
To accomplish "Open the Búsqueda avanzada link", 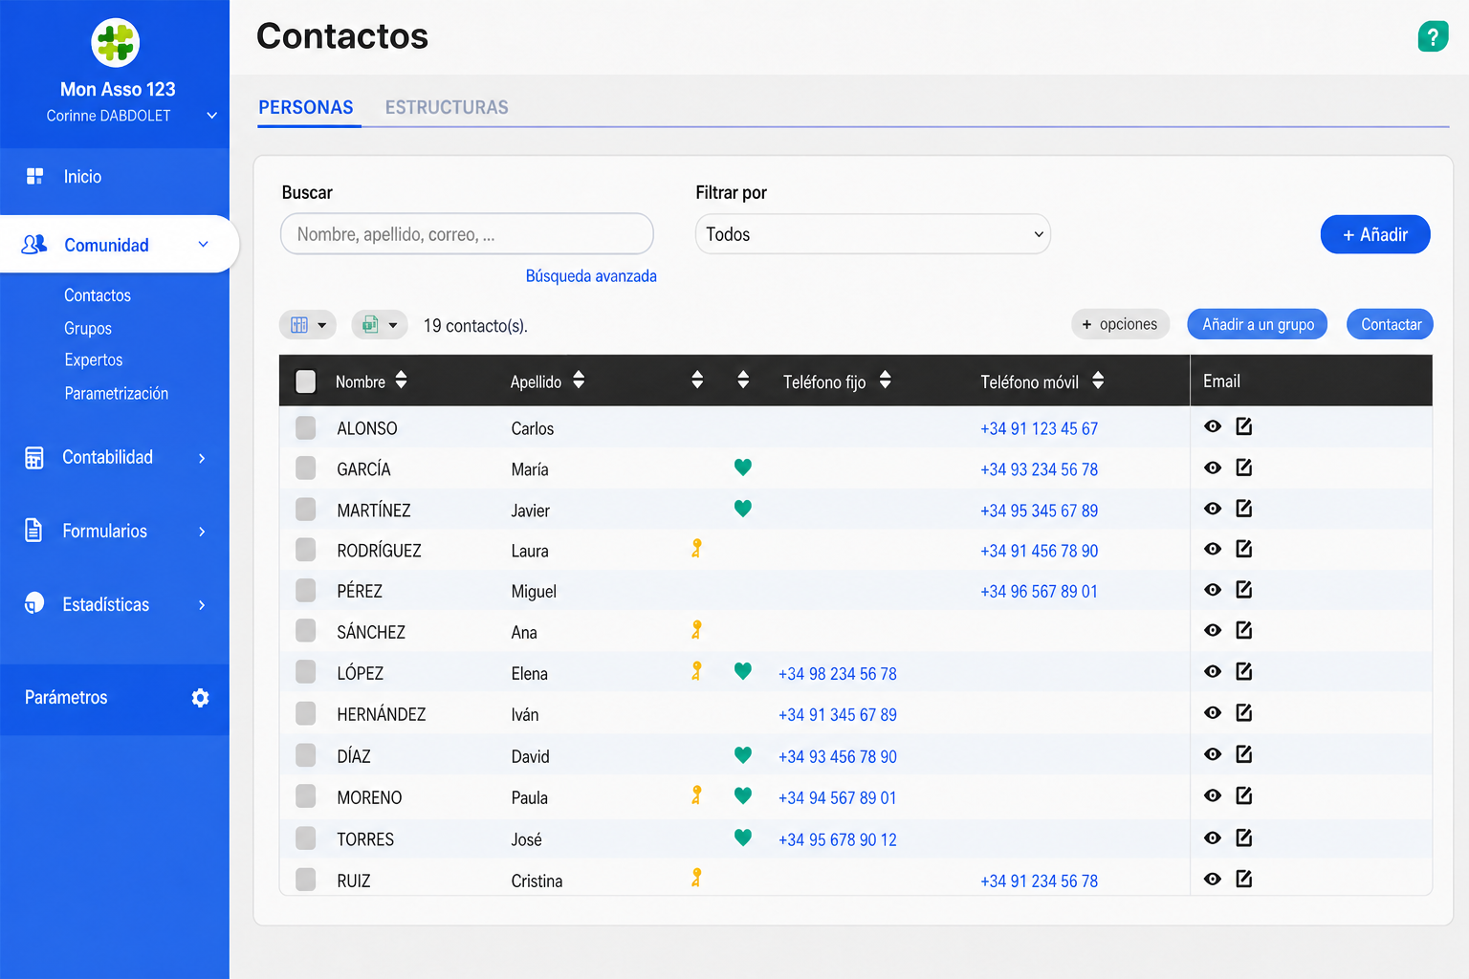I will [591, 276].
